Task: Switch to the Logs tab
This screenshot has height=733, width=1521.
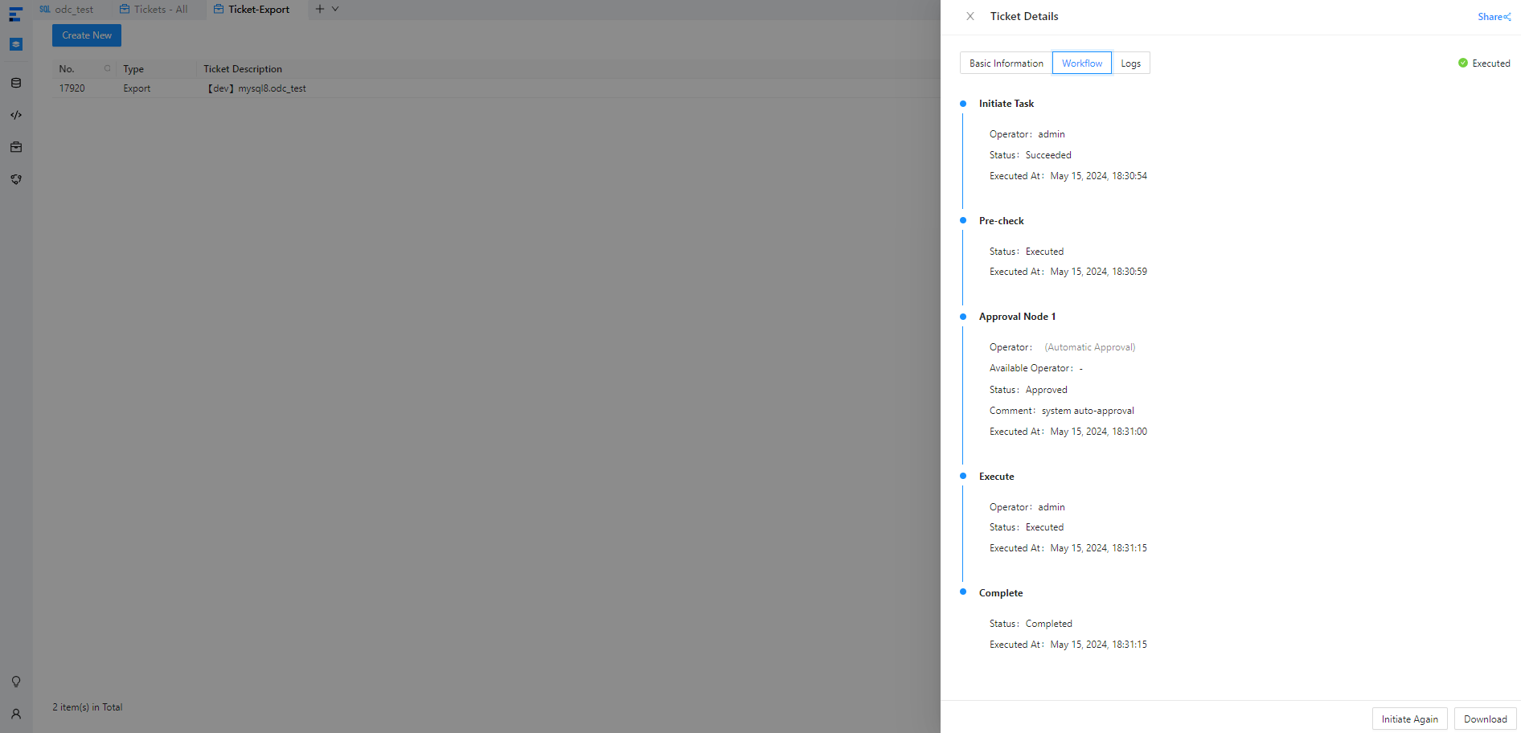Action: (x=1130, y=63)
